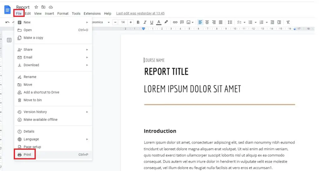
Task: Open the Format menu
Action: (x=63, y=13)
